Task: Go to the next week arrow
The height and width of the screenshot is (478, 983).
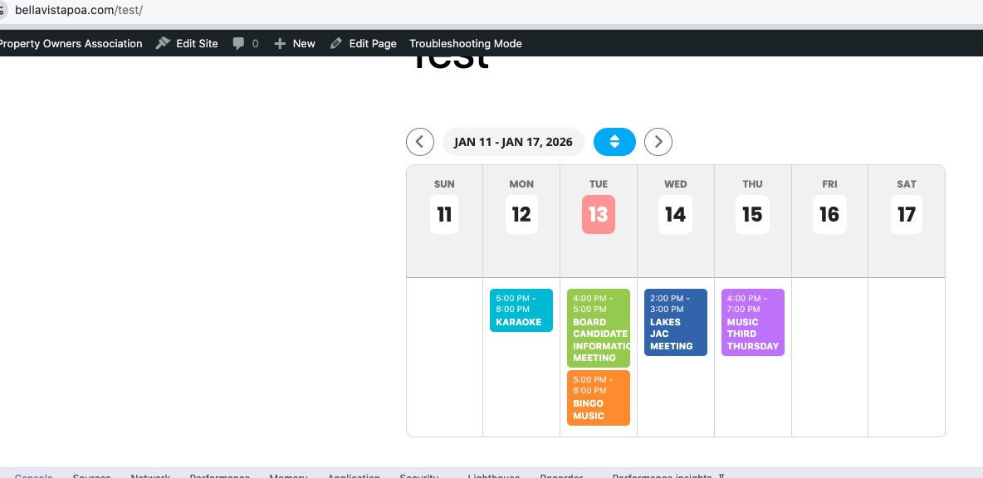Action: tap(658, 142)
